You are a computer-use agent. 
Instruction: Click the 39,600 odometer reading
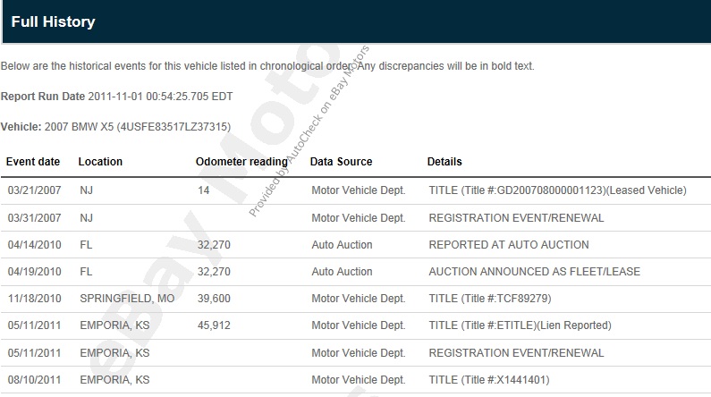[x=213, y=299]
